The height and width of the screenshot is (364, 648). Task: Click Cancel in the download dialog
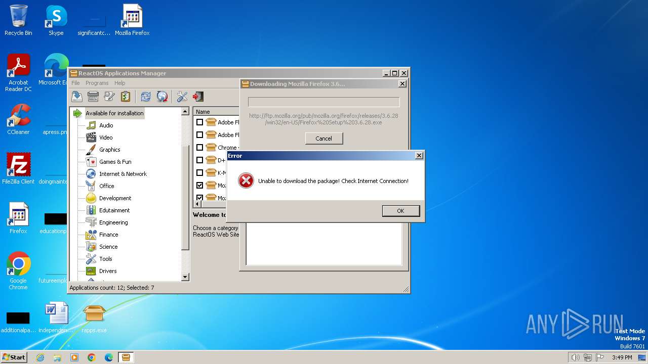pyautogui.click(x=323, y=139)
